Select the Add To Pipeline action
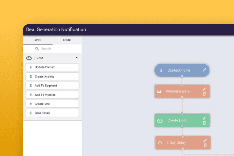234x156 pixels. pyautogui.click(x=53, y=95)
